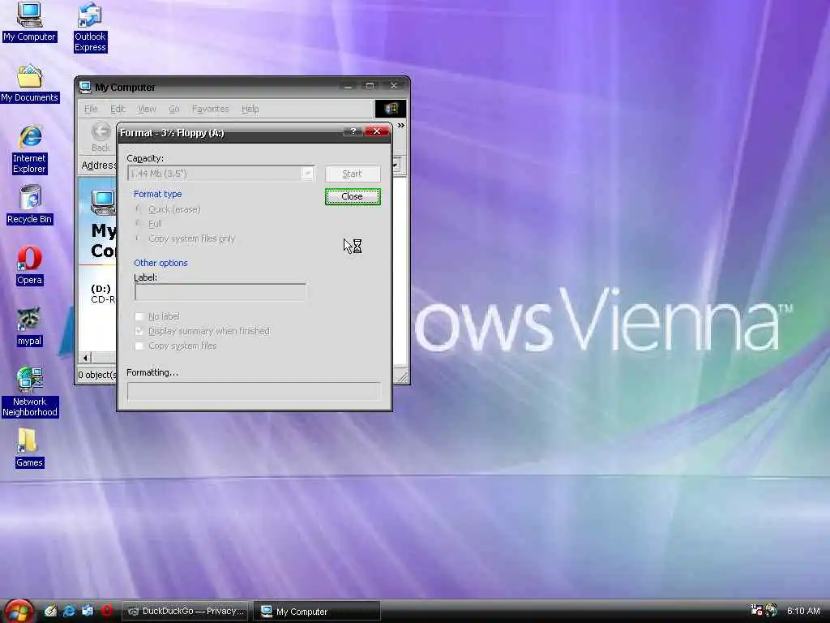Tick the No label checkbox
The width and height of the screenshot is (830, 623).
click(139, 316)
